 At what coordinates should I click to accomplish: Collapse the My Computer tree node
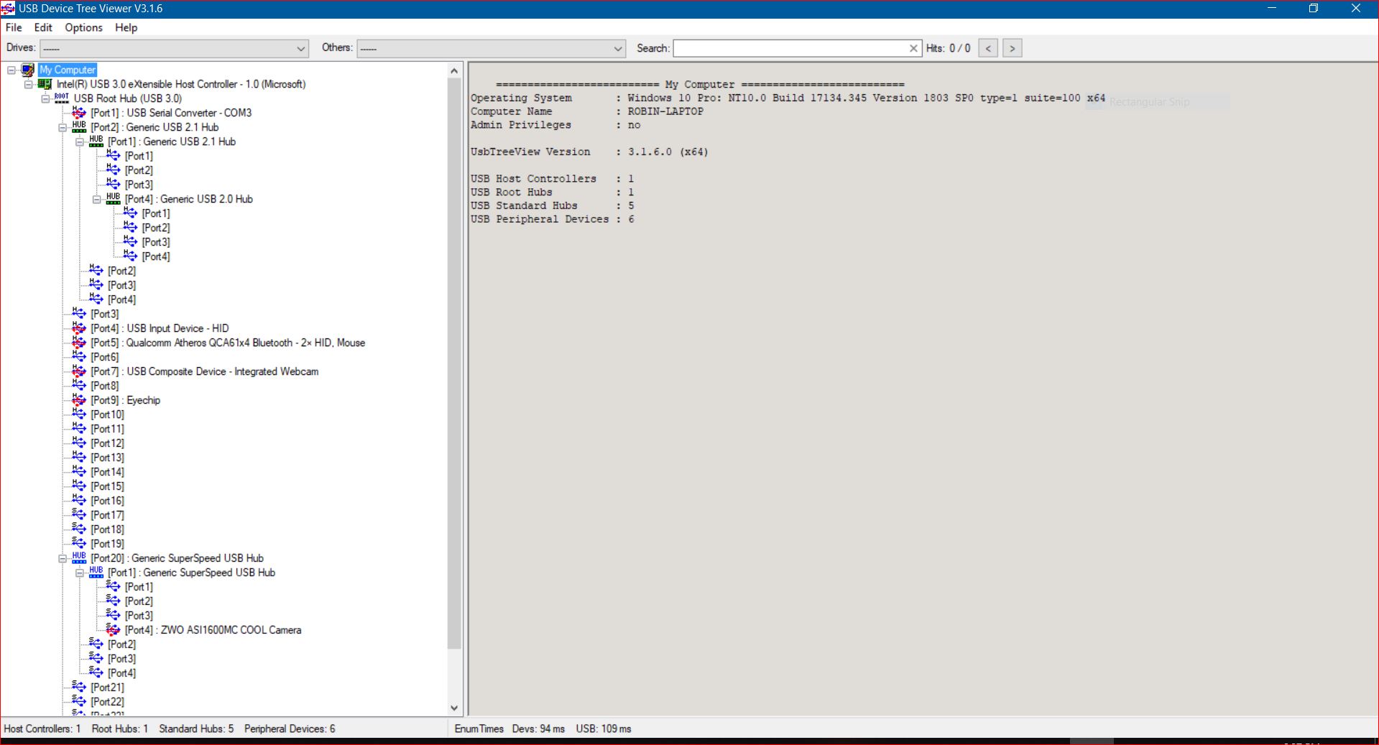[11, 70]
